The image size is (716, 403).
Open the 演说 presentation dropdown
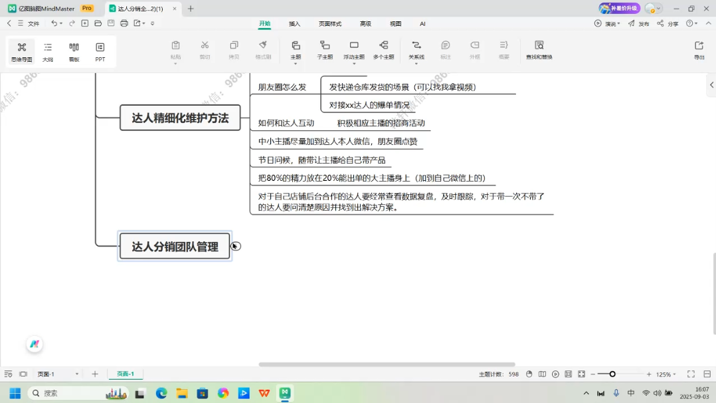point(612,23)
